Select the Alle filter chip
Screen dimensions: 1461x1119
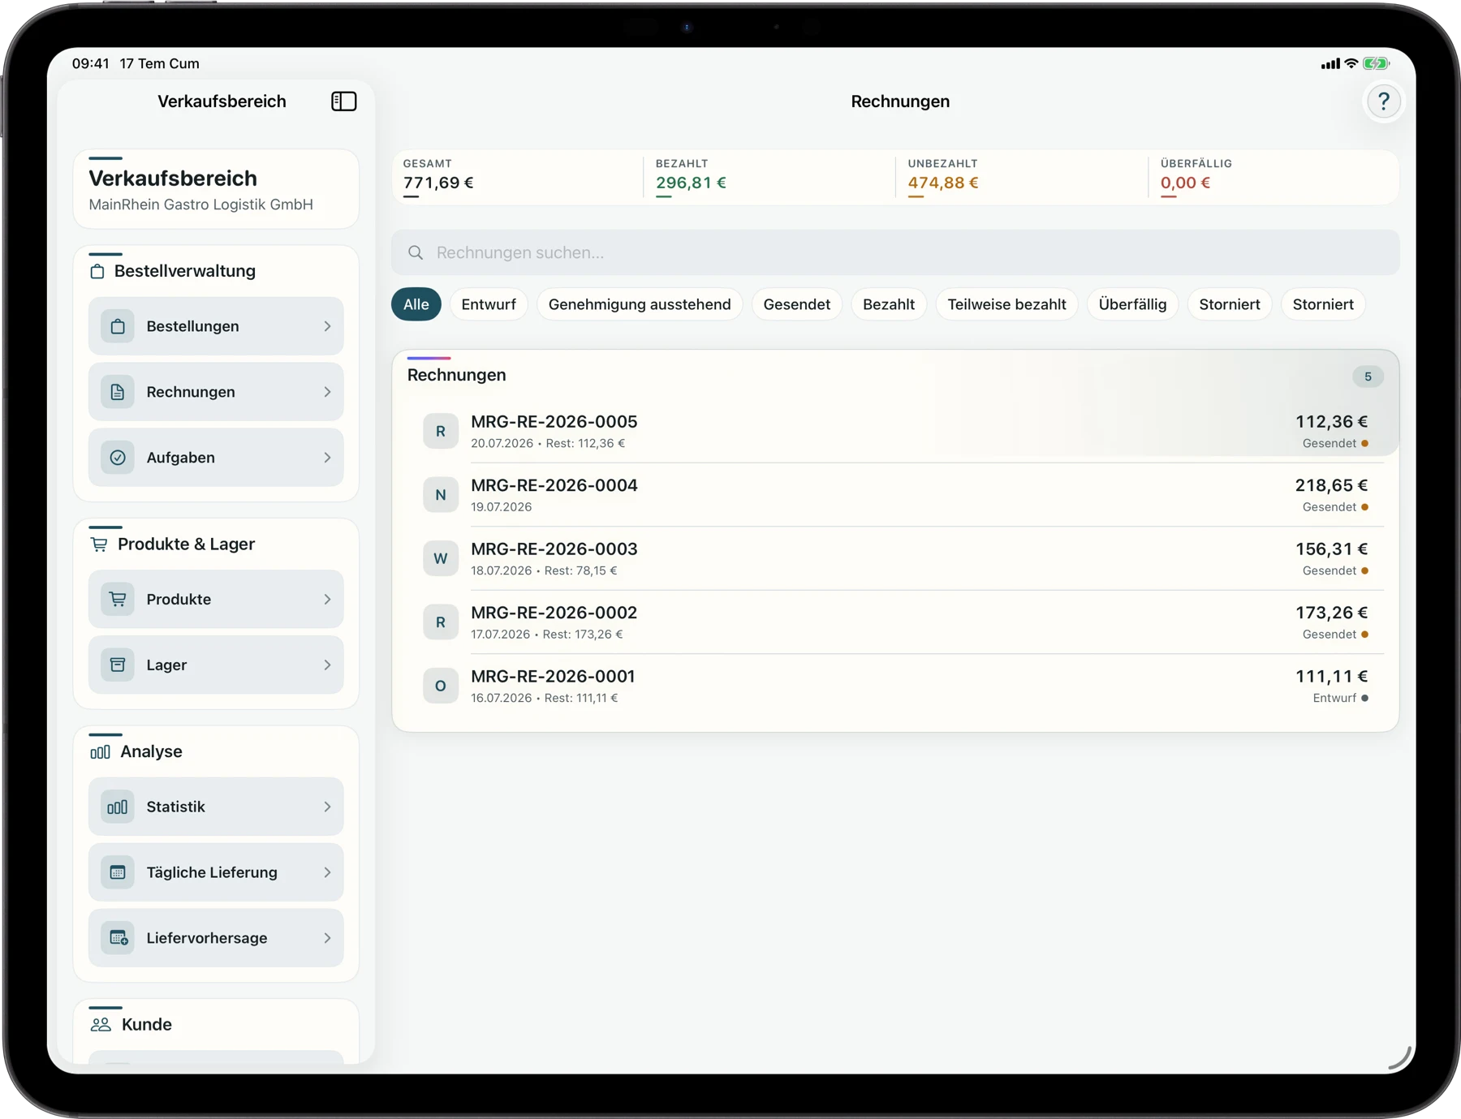click(416, 304)
